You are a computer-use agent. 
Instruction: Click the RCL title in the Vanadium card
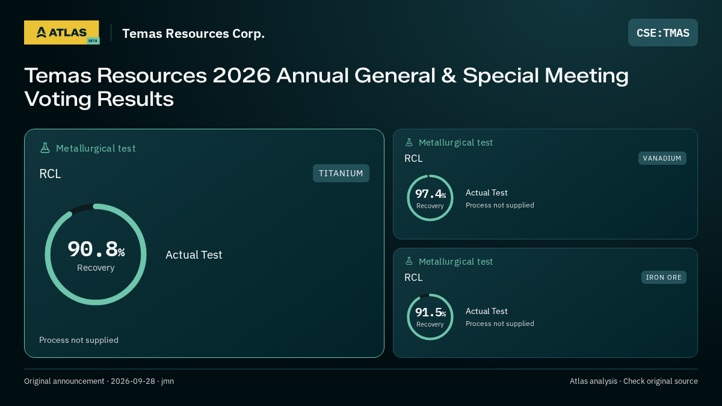tap(413, 159)
